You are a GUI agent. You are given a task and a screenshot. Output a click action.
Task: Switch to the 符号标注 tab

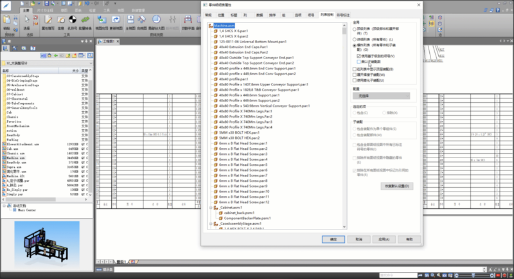(x=343, y=15)
